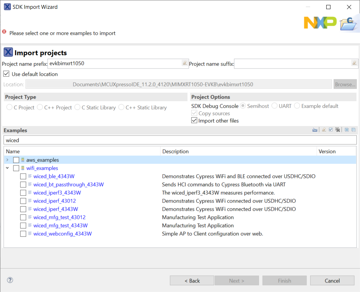Viewport: 360px width, 292px height.
Task: Expand all tree nodes with the plus icon
Action: pos(346,129)
